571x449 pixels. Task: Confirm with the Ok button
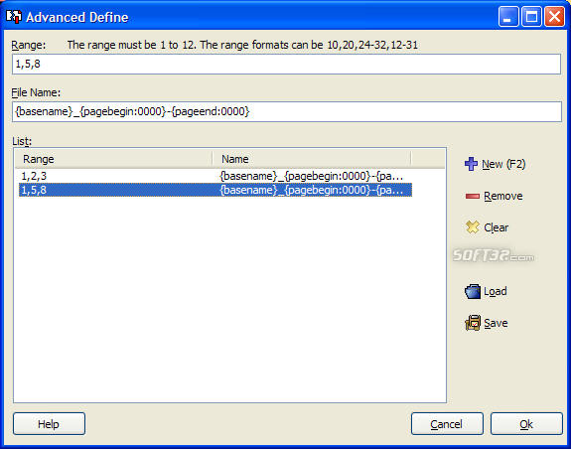526,424
